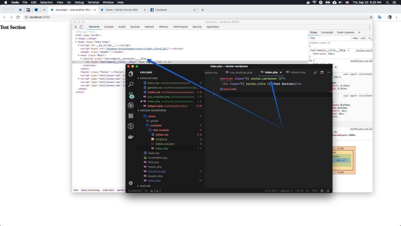This screenshot has height=226, width=401.
Task: Close the index.php editor tab
Action: click(281, 72)
